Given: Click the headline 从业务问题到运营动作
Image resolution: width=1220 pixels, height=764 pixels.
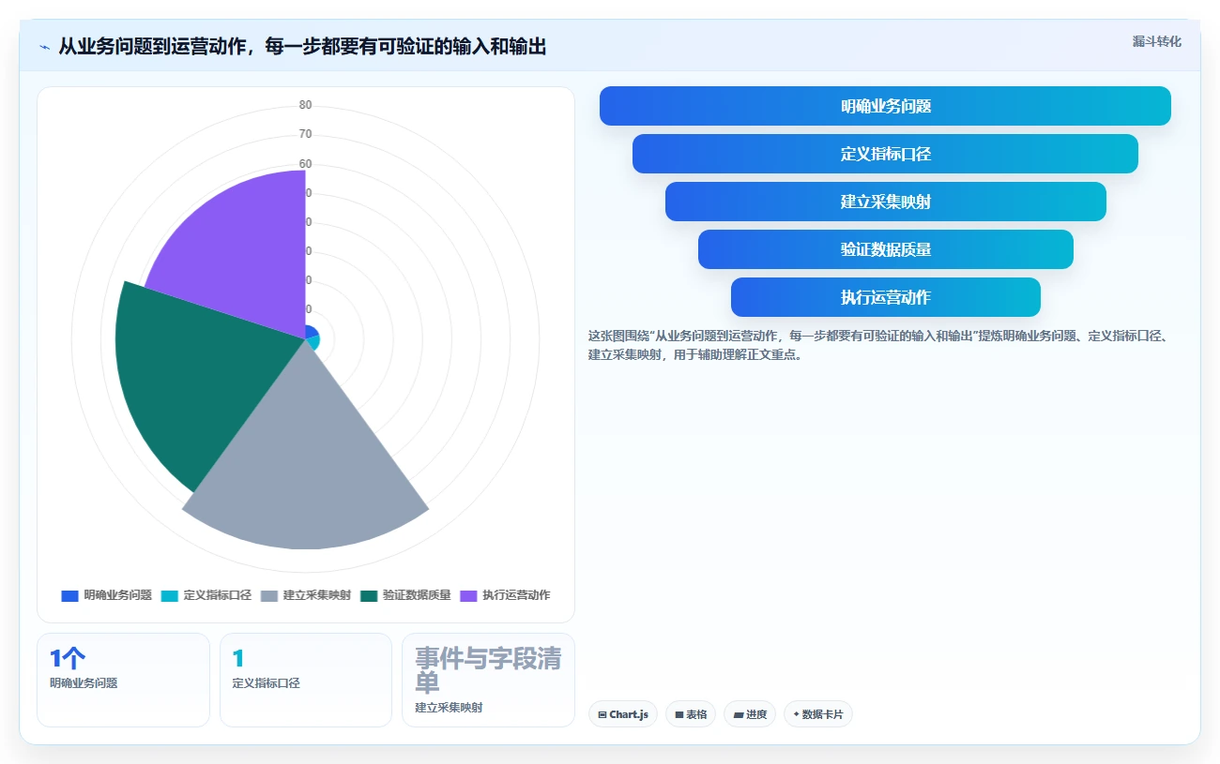Looking at the screenshot, I should (302, 46).
